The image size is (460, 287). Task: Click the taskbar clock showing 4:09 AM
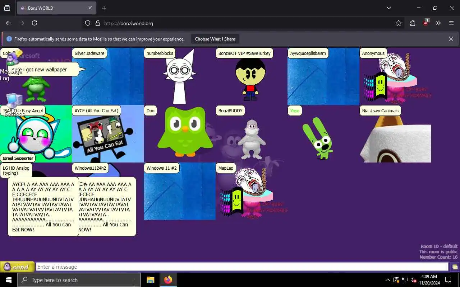(429, 280)
